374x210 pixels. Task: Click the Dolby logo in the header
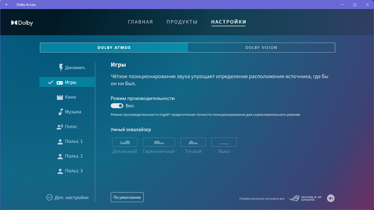pyautogui.click(x=22, y=23)
